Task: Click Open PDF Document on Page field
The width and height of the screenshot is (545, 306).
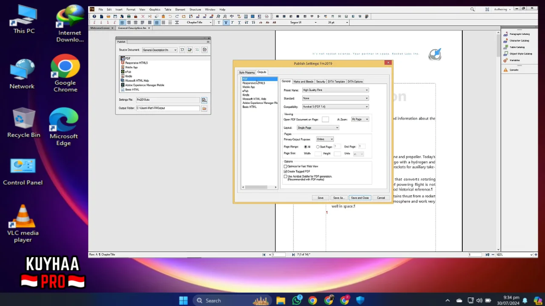Action: tap(325, 119)
